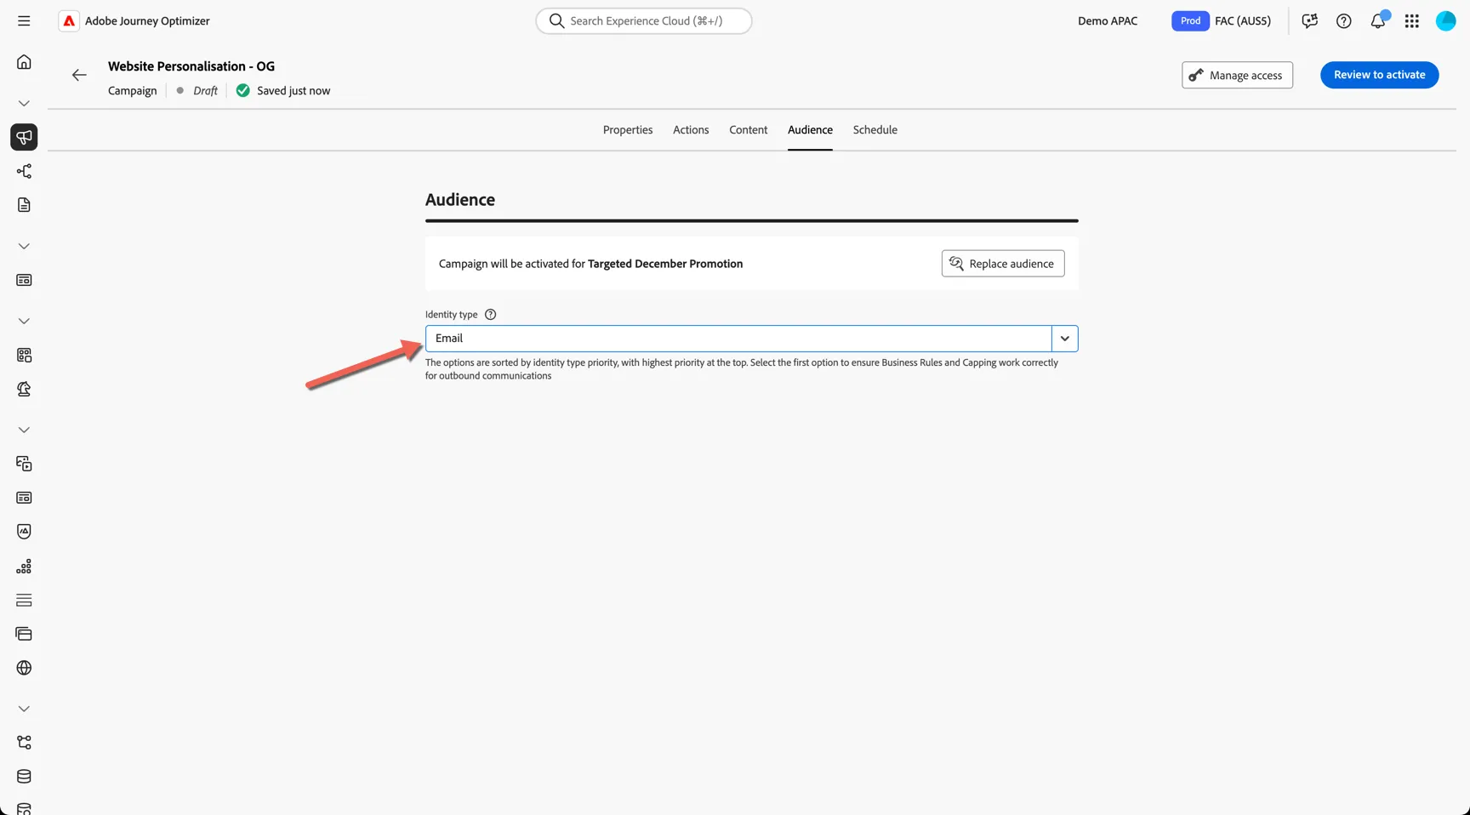Open the stacked windows sidebar icon
The image size is (1470, 815).
tap(24, 634)
